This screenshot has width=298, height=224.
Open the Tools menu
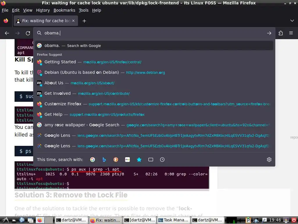tap(84, 10)
